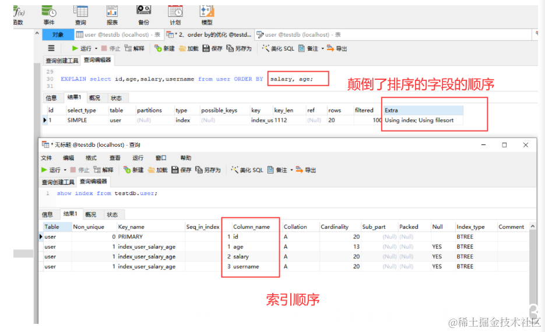Screen dimensions: 545x332
Task: Open the 报表 (Reports) toolbar icon
Action: pos(112,15)
